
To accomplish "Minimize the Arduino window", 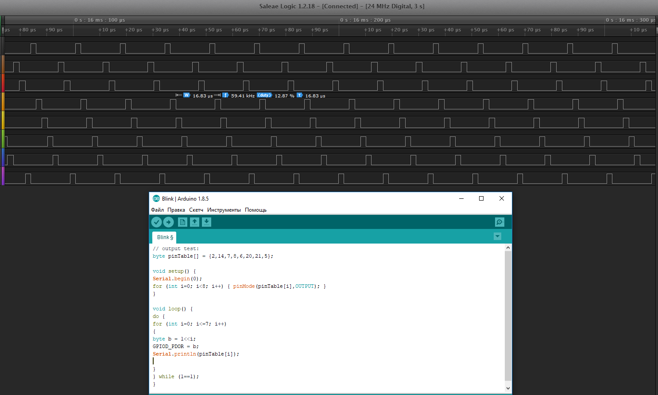I will pyautogui.click(x=461, y=198).
